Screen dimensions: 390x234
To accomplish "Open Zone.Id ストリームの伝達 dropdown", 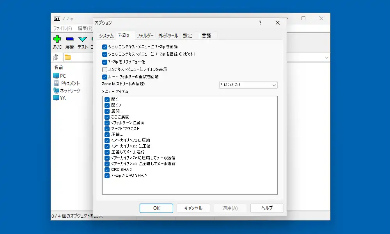I will point(248,85).
